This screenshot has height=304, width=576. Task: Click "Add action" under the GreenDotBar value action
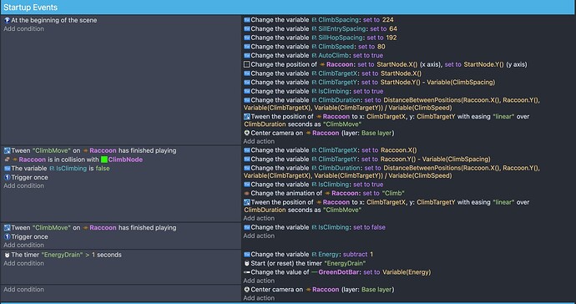click(x=259, y=281)
